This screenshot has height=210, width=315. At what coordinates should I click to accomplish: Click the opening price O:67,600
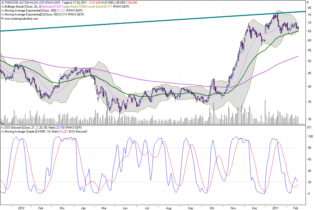pos(96,2)
